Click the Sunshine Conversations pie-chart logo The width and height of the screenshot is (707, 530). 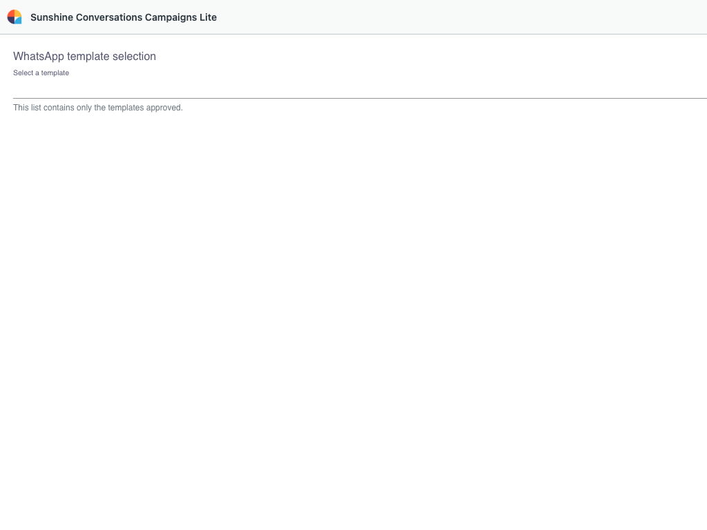click(x=14, y=17)
